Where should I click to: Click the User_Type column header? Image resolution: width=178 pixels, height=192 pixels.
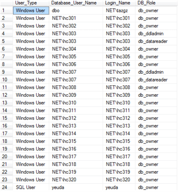pos(31,3)
